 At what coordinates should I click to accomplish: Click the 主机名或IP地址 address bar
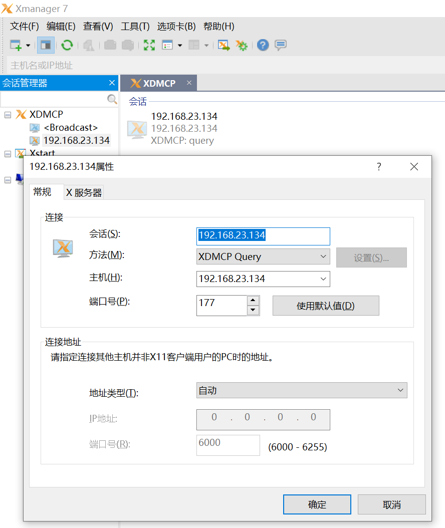pyautogui.click(x=226, y=65)
